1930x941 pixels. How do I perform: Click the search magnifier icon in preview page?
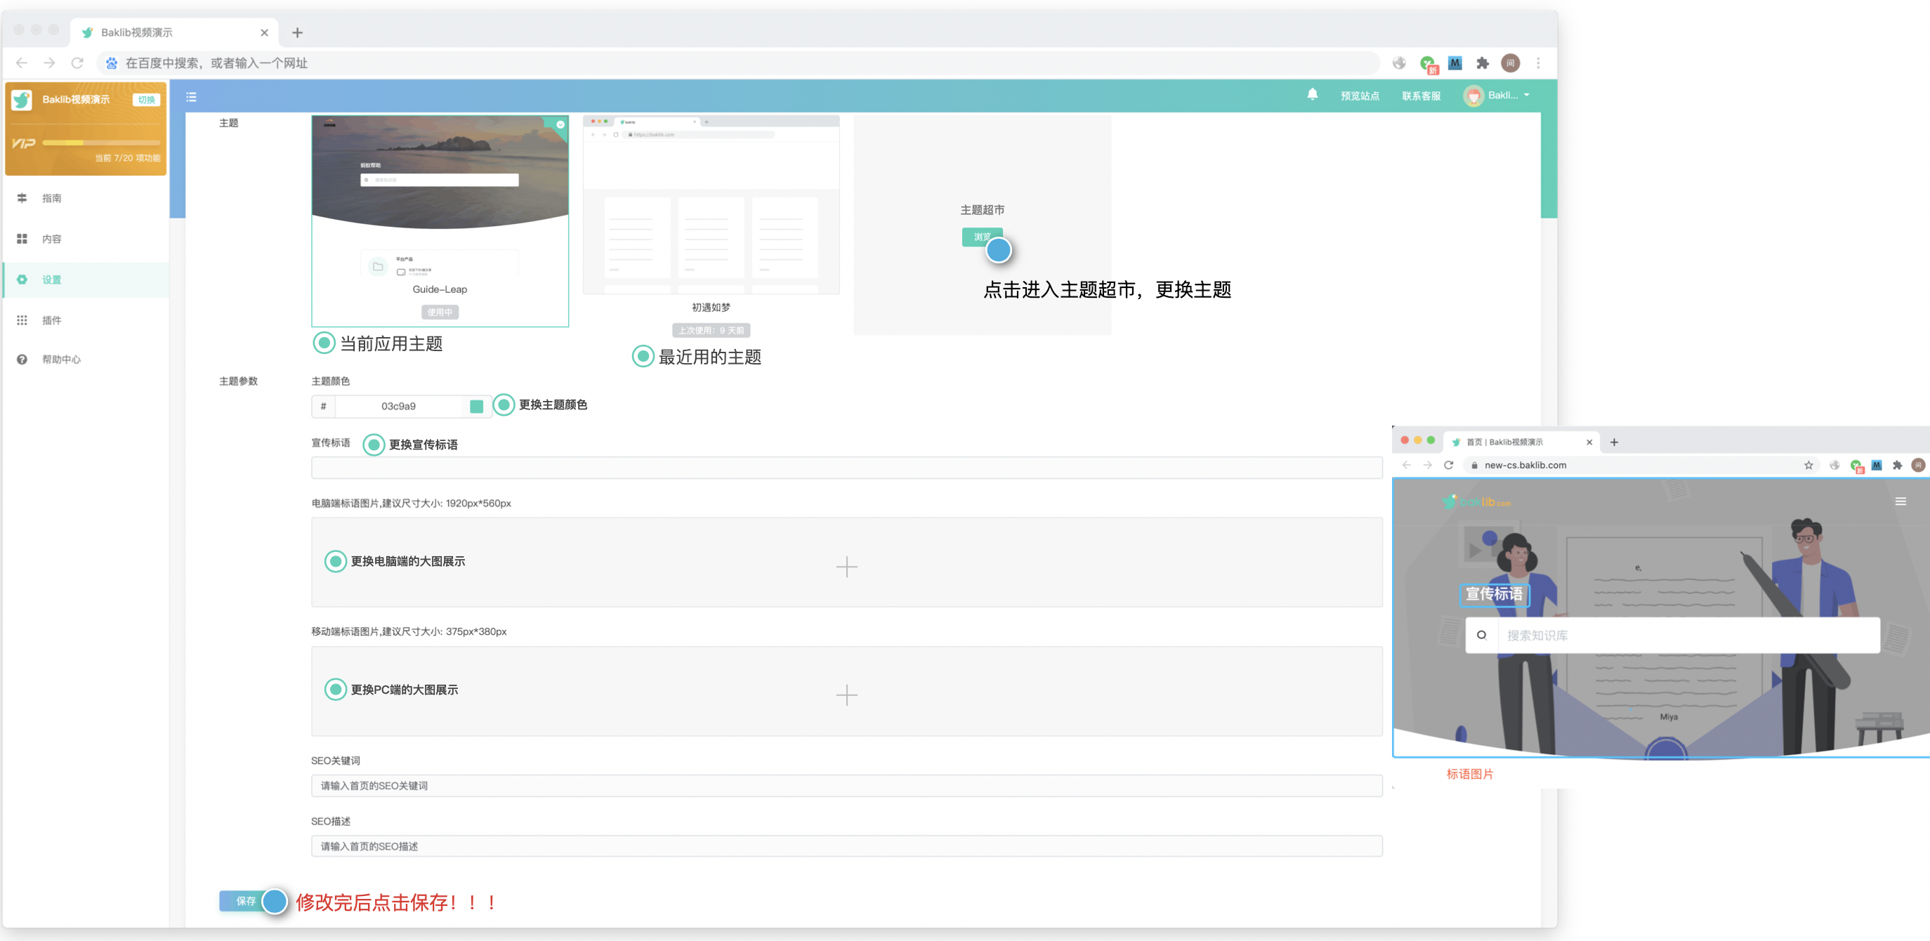(1481, 635)
